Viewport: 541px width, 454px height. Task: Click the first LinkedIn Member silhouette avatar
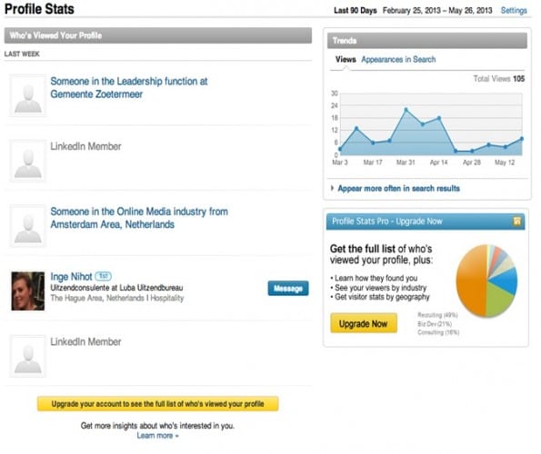click(27, 161)
